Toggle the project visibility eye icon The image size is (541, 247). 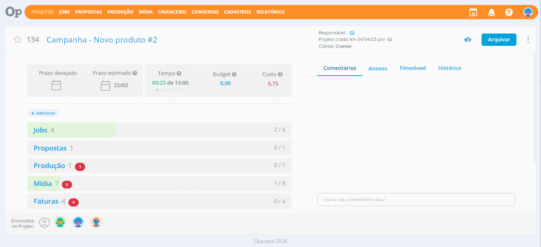point(468,40)
